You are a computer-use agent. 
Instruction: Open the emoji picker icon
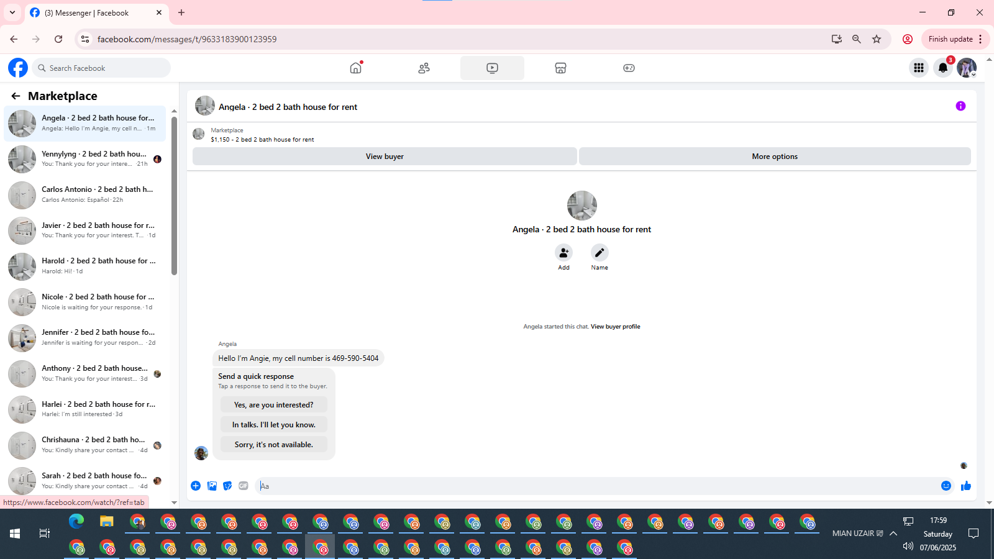pos(946,486)
